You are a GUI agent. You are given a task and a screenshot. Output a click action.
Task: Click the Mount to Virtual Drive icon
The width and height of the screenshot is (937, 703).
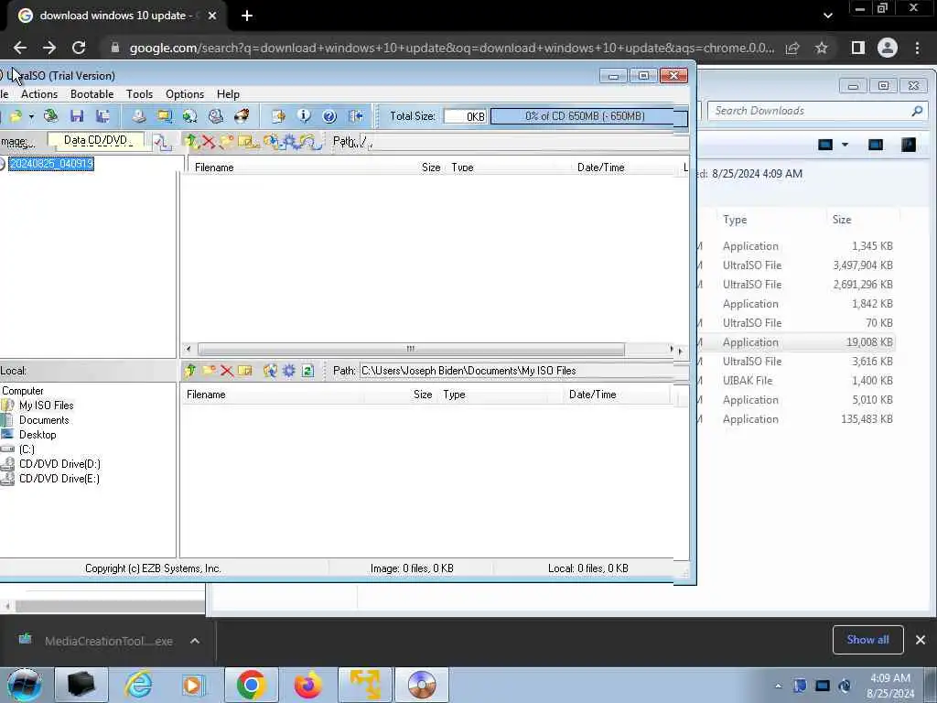point(216,116)
